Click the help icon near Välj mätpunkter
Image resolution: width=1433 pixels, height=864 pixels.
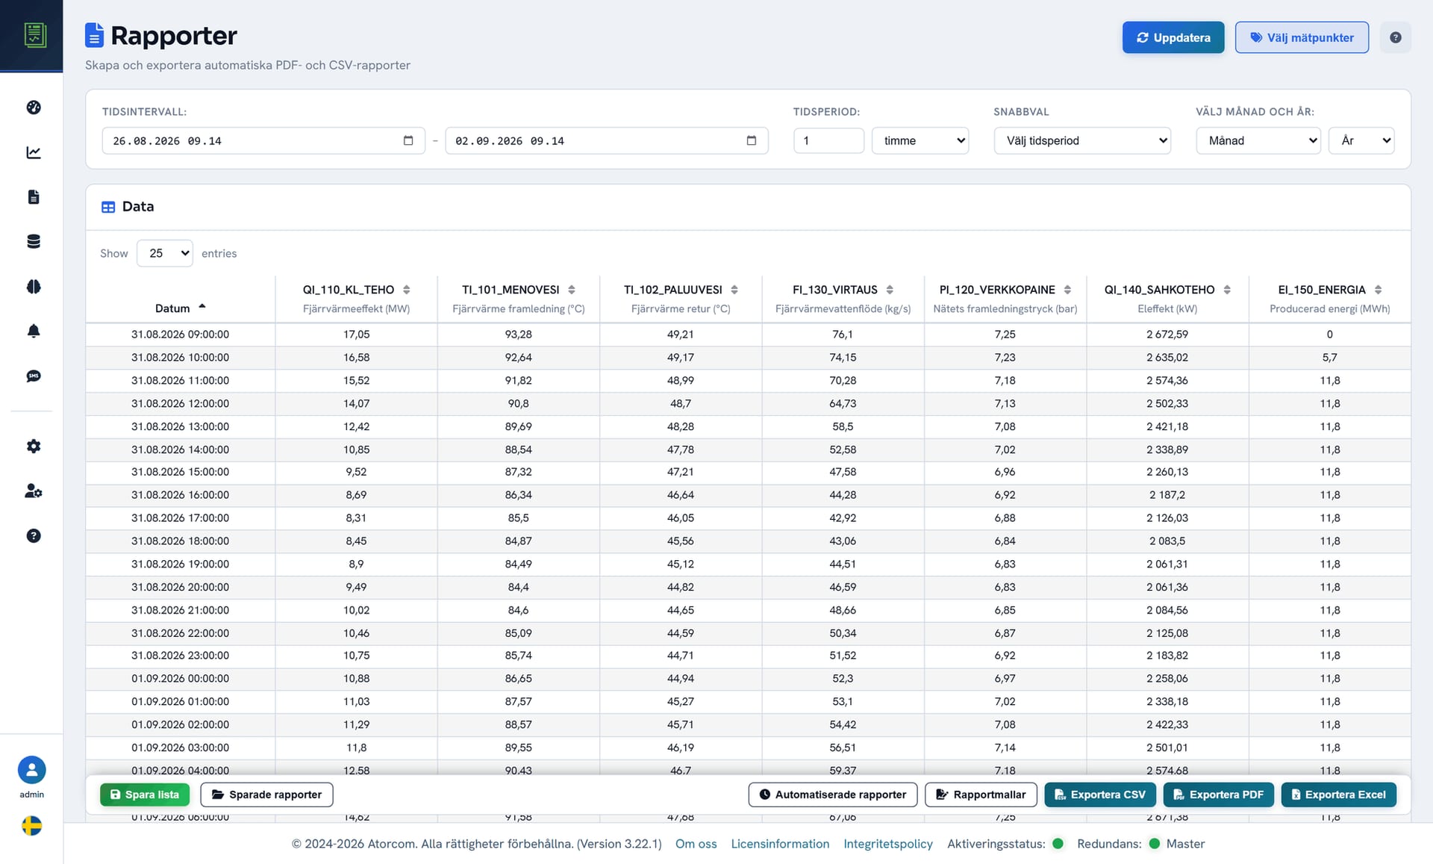click(x=1395, y=37)
